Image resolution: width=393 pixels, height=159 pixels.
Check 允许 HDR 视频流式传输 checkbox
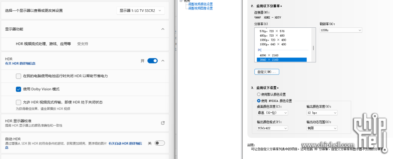[x=18, y=102]
